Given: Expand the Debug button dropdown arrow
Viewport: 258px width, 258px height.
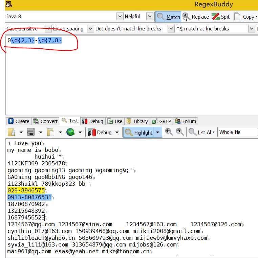Looking at the screenshot, I should pos(117,132).
